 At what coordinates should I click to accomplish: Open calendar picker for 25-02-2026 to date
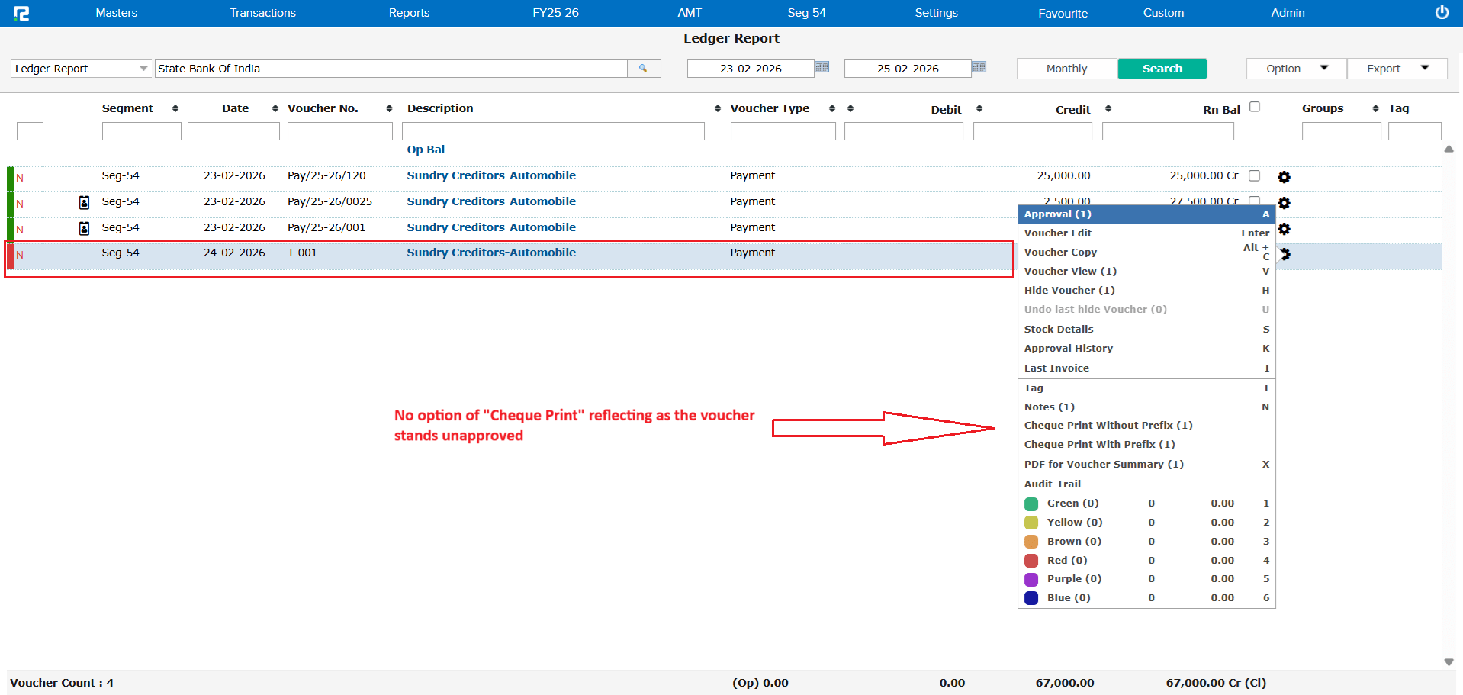[979, 68]
